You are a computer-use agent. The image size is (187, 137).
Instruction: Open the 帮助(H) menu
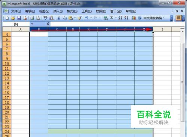pyautogui.click(x=131, y=11)
